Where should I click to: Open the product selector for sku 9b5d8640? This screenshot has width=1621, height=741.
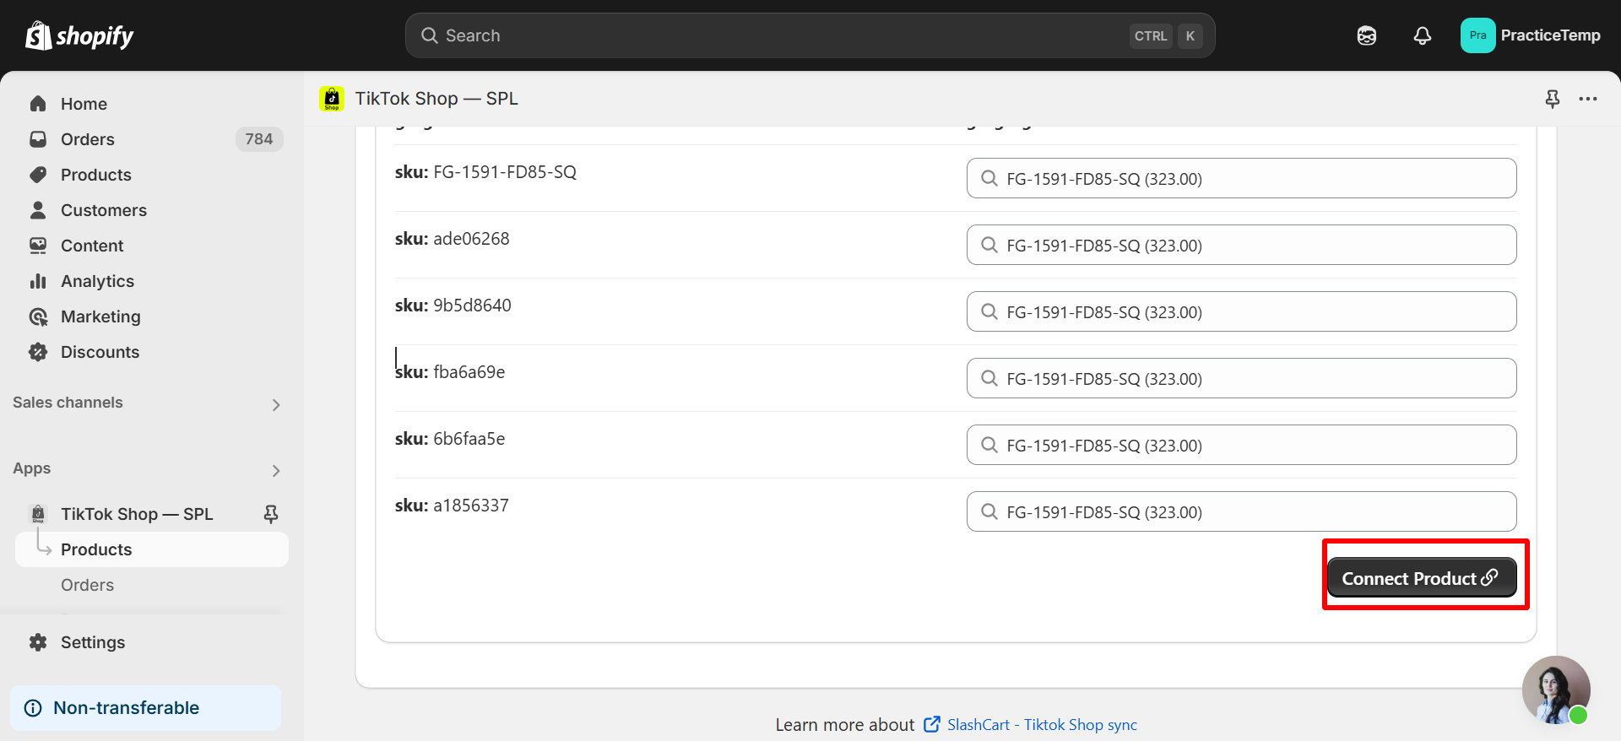pyautogui.click(x=1241, y=312)
